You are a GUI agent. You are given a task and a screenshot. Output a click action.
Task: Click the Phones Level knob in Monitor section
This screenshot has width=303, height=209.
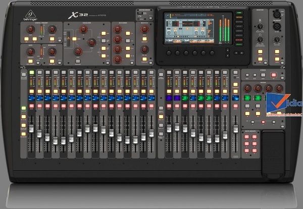coord(260,39)
